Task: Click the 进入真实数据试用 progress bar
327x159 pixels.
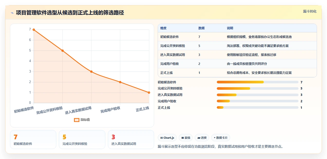Action: (x=258, y=95)
